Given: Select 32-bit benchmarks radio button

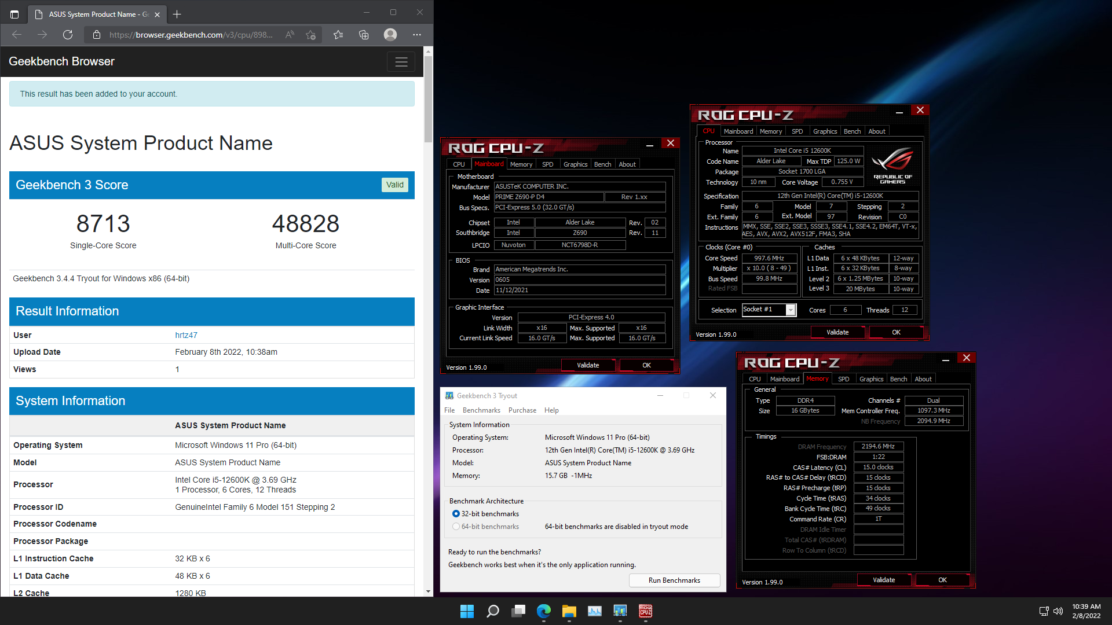Looking at the screenshot, I should (x=456, y=514).
